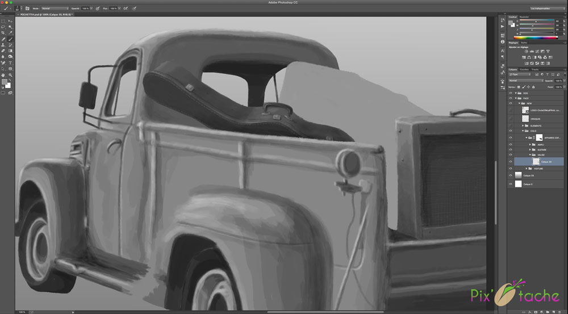This screenshot has width=568, height=314.
Task: Select the Calque 0 layer
Action: [x=528, y=185]
